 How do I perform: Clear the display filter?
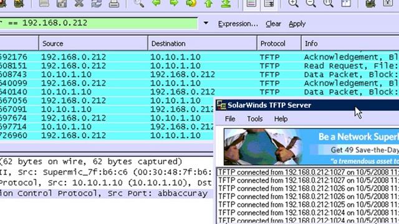click(x=273, y=24)
